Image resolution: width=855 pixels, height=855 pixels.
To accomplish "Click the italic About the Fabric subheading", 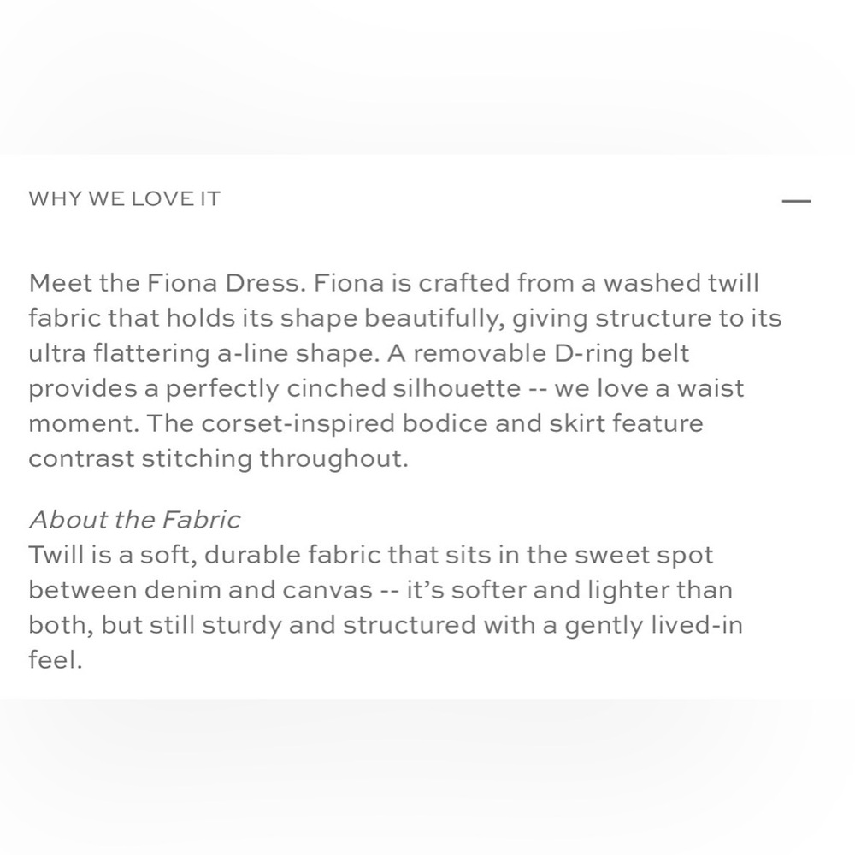I will click(135, 519).
